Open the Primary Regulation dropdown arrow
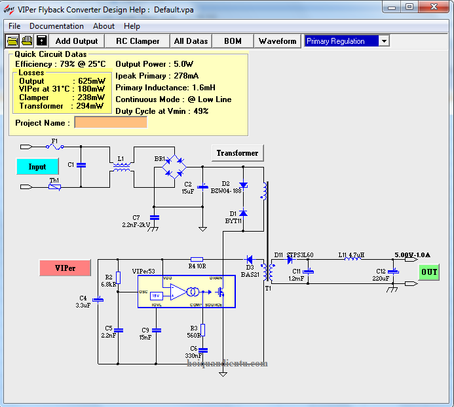The image size is (454, 407). (384, 41)
